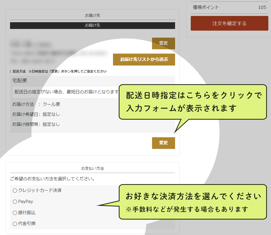271x235 pixels.
Task: Open お届け先リストから選ぶ address list
Action: 144,60
